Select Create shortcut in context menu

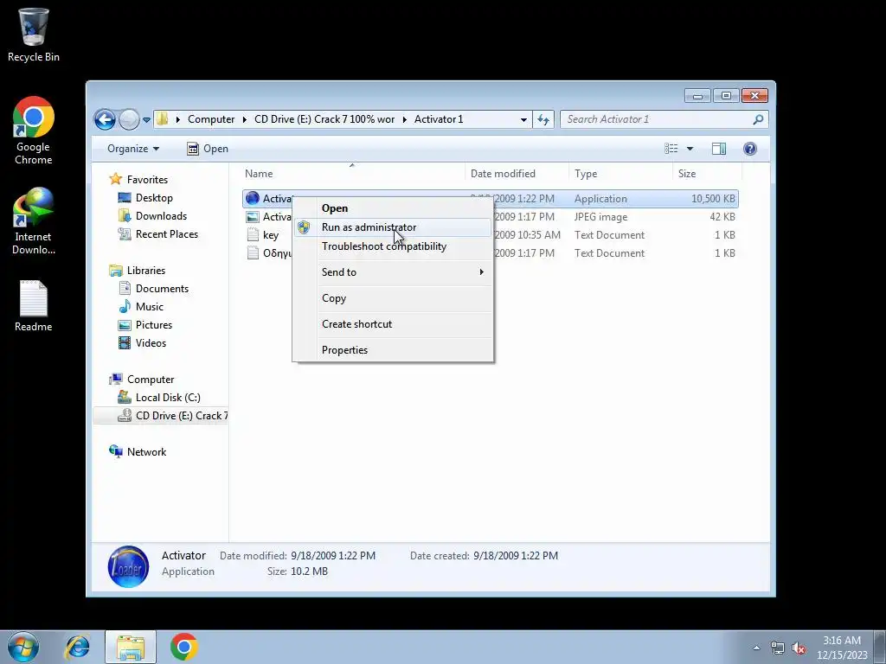coord(392,324)
